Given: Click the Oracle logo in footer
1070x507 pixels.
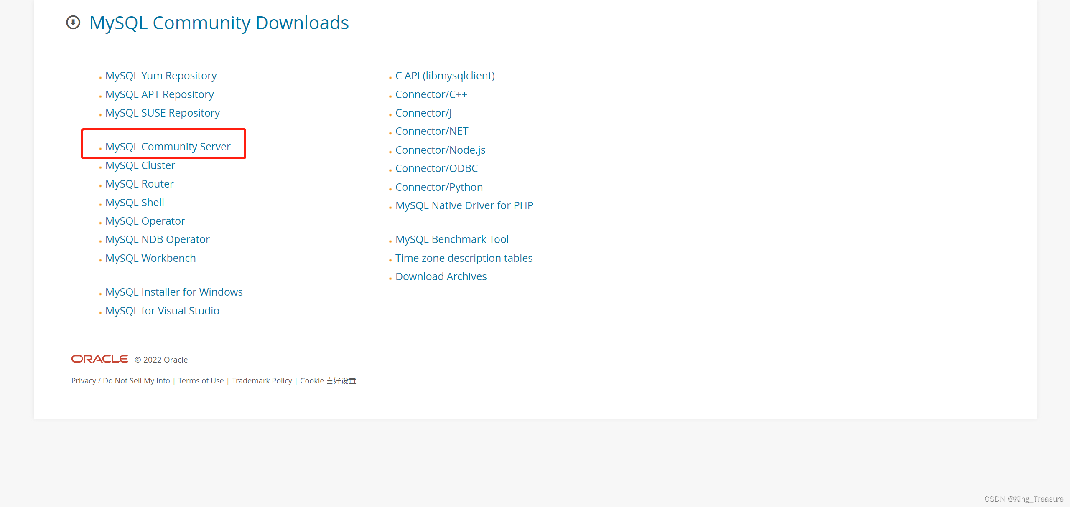Looking at the screenshot, I should pyautogui.click(x=99, y=359).
